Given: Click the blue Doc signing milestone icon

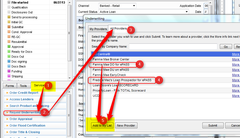Looking at the screenshot, I should 9,61.
